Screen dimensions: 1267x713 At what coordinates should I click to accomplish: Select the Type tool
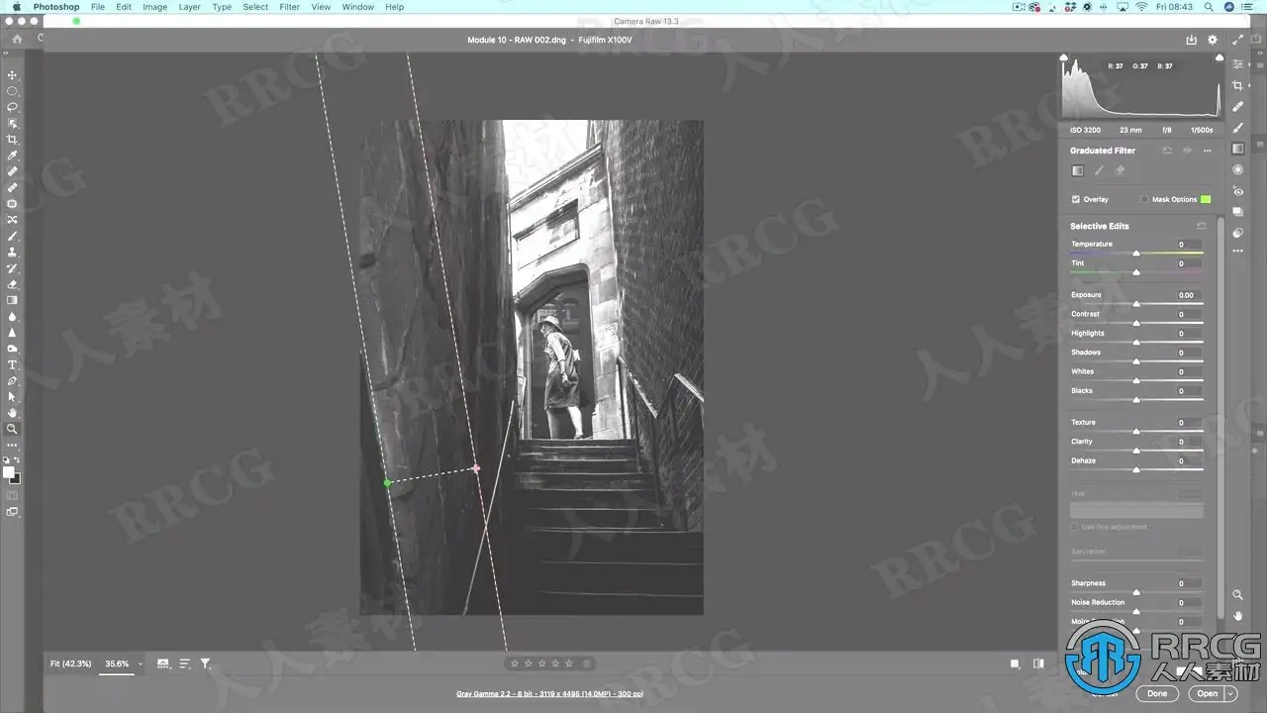[x=13, y=364]
